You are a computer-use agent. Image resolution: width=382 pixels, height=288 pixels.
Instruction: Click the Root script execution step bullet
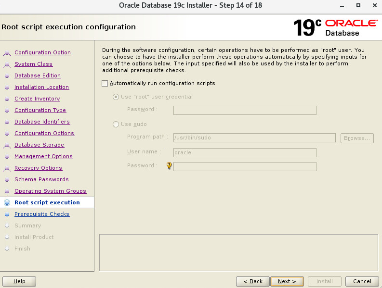pyautogui.click(x=7, y=202)
